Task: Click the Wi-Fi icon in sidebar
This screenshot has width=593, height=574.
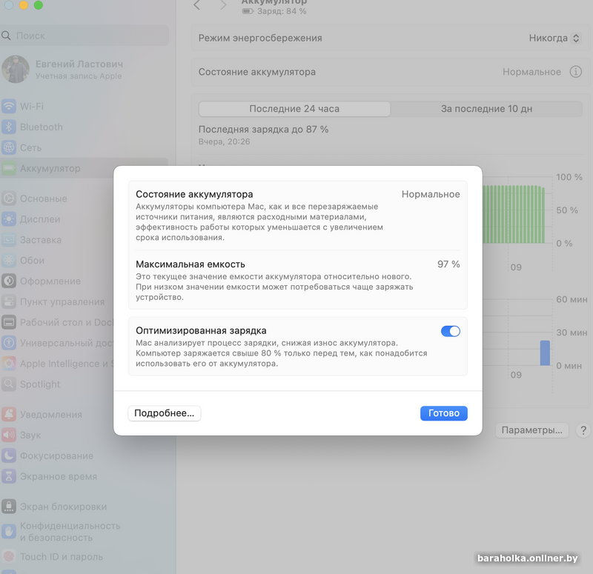Action: coord(9,106)
